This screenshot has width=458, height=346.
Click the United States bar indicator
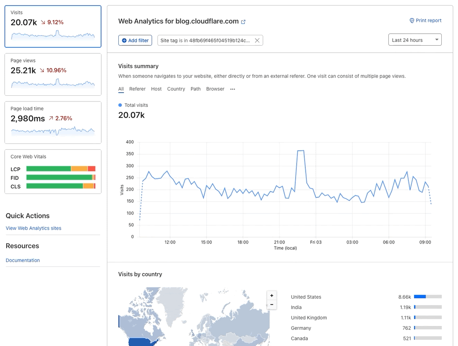click(x=428, y=297)
